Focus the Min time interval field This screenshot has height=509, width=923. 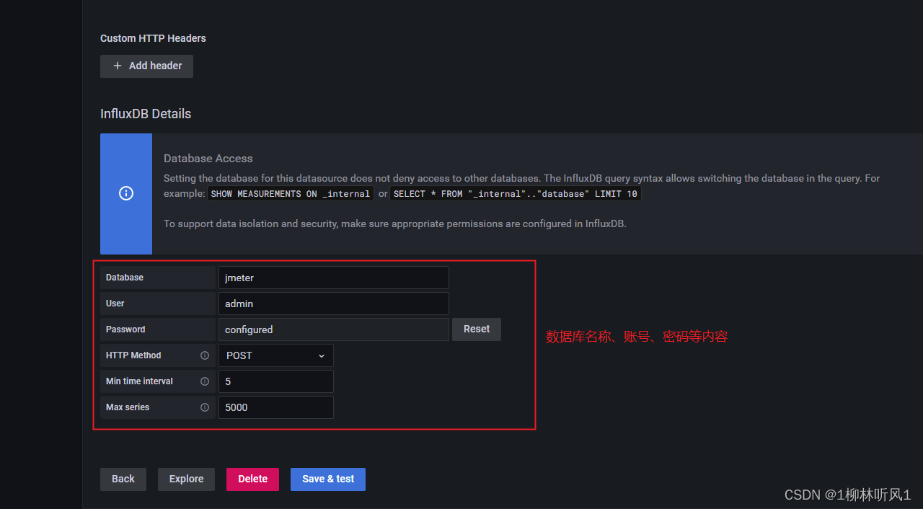pyautogui.click(x=276, y=381)
